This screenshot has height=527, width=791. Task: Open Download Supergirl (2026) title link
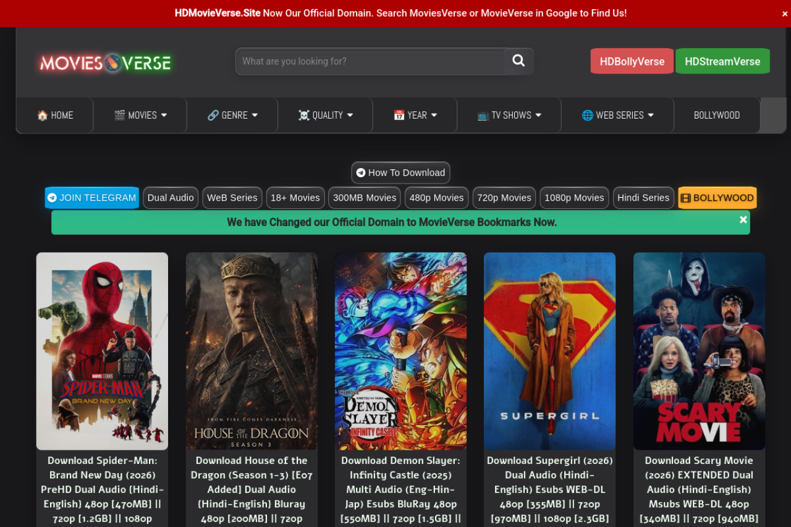(550, 490)
